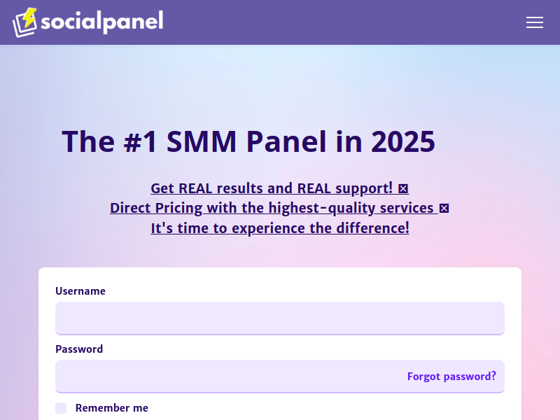Click the word "2025" in the heading
This screenshot has width=560, height=420.
coord(403,141)
